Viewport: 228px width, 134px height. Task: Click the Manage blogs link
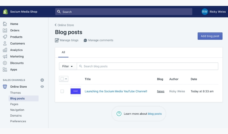tap(69, 40)
